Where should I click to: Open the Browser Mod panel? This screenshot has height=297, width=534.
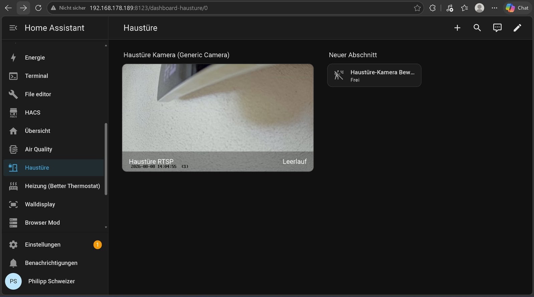[54, 223]
